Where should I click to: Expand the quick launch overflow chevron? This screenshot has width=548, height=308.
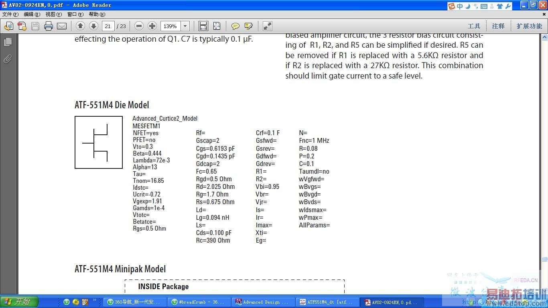(x=95, y=300)
